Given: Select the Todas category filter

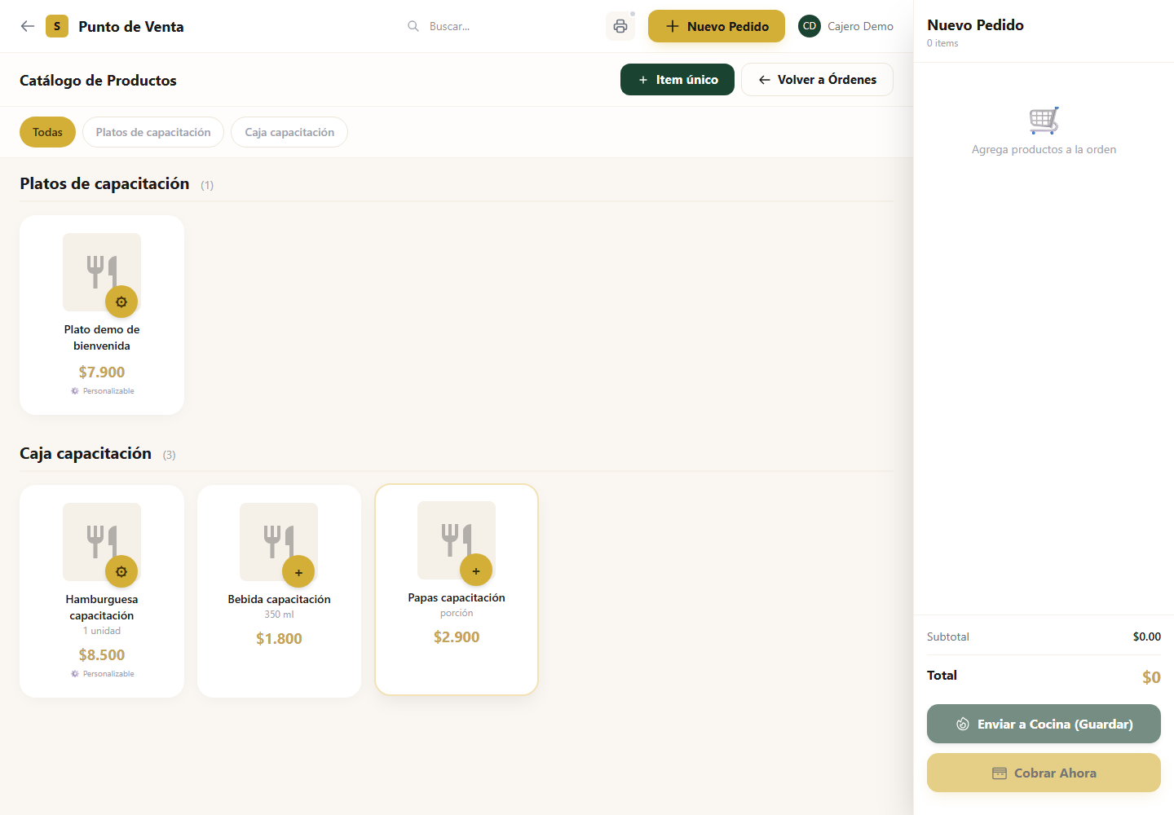Looking at the screenshot, I should [47, 132].
